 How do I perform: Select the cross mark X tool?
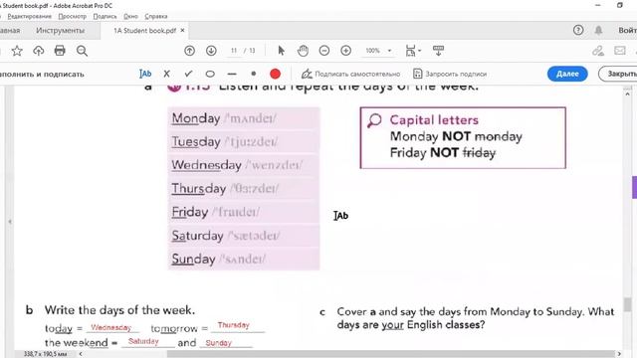(166, 74)
